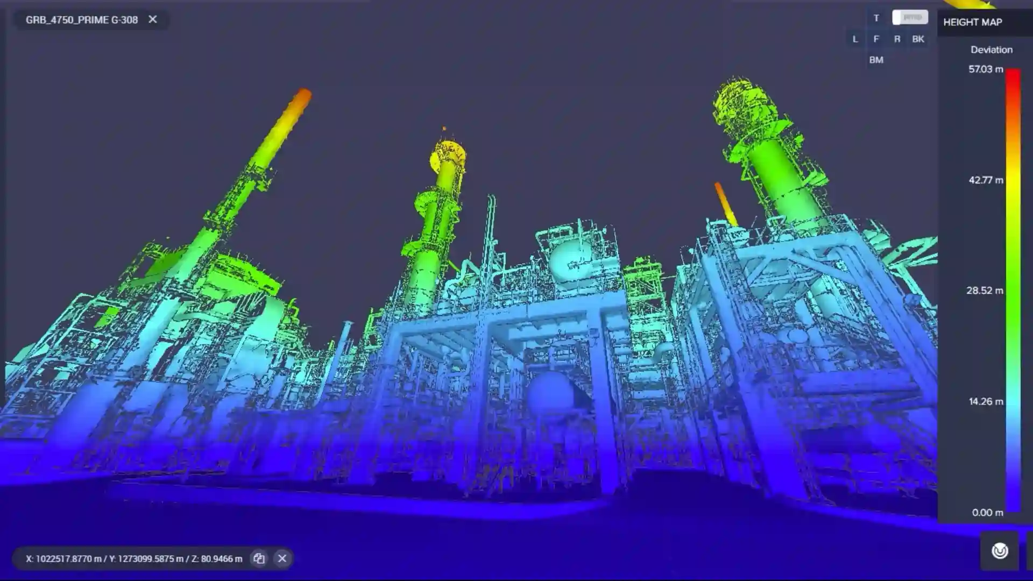Viewport: 1033px width, 581px height.
Task: Click the X/Y/Z coordinates text
Action: 134,558
